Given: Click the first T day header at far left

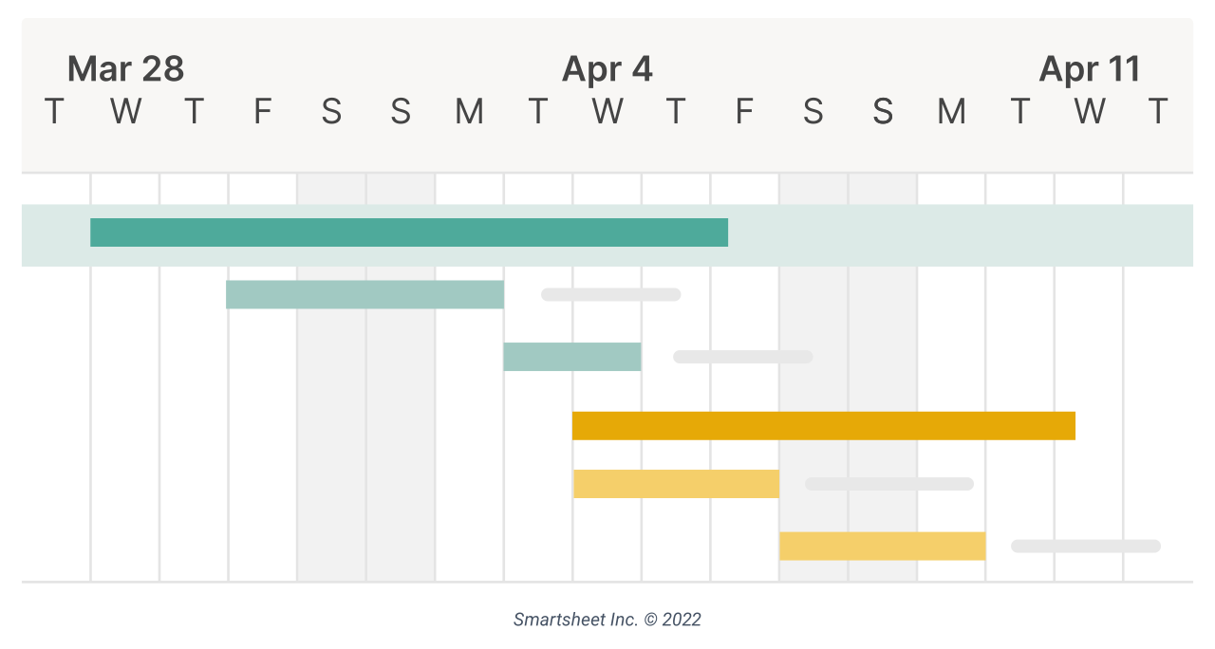Looking at the screenshot, I should coord(55,112).
